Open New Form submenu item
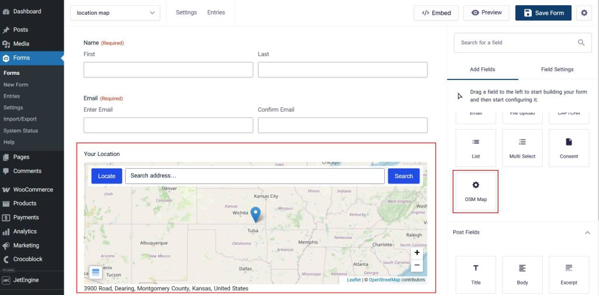This screenshot has height=295, width=599. (x=16, y=85)
